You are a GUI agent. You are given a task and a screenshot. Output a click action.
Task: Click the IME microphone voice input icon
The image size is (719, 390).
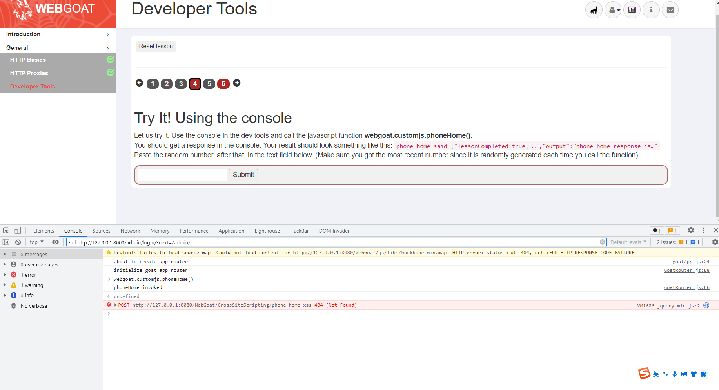675,374
